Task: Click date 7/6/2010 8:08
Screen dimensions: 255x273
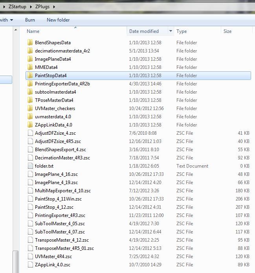Action: 143,133
